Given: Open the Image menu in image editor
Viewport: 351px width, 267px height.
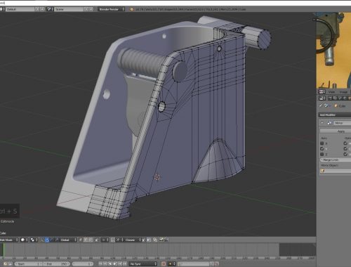Looking at the screenshot, I should [343, 92].
